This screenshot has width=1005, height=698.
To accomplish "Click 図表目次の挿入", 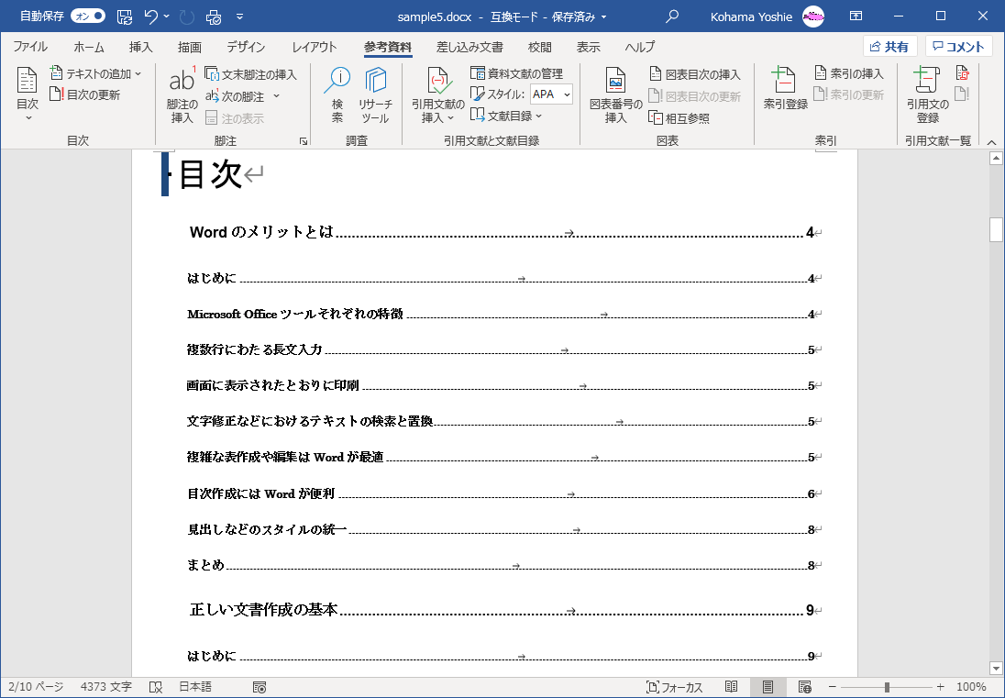I will coord(695,74).
